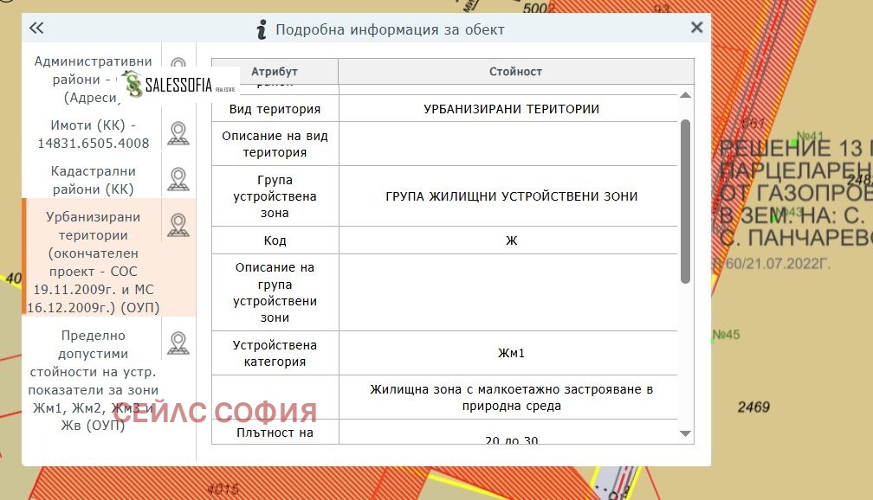Select the "Атрибут" column header

pos(274,71)
